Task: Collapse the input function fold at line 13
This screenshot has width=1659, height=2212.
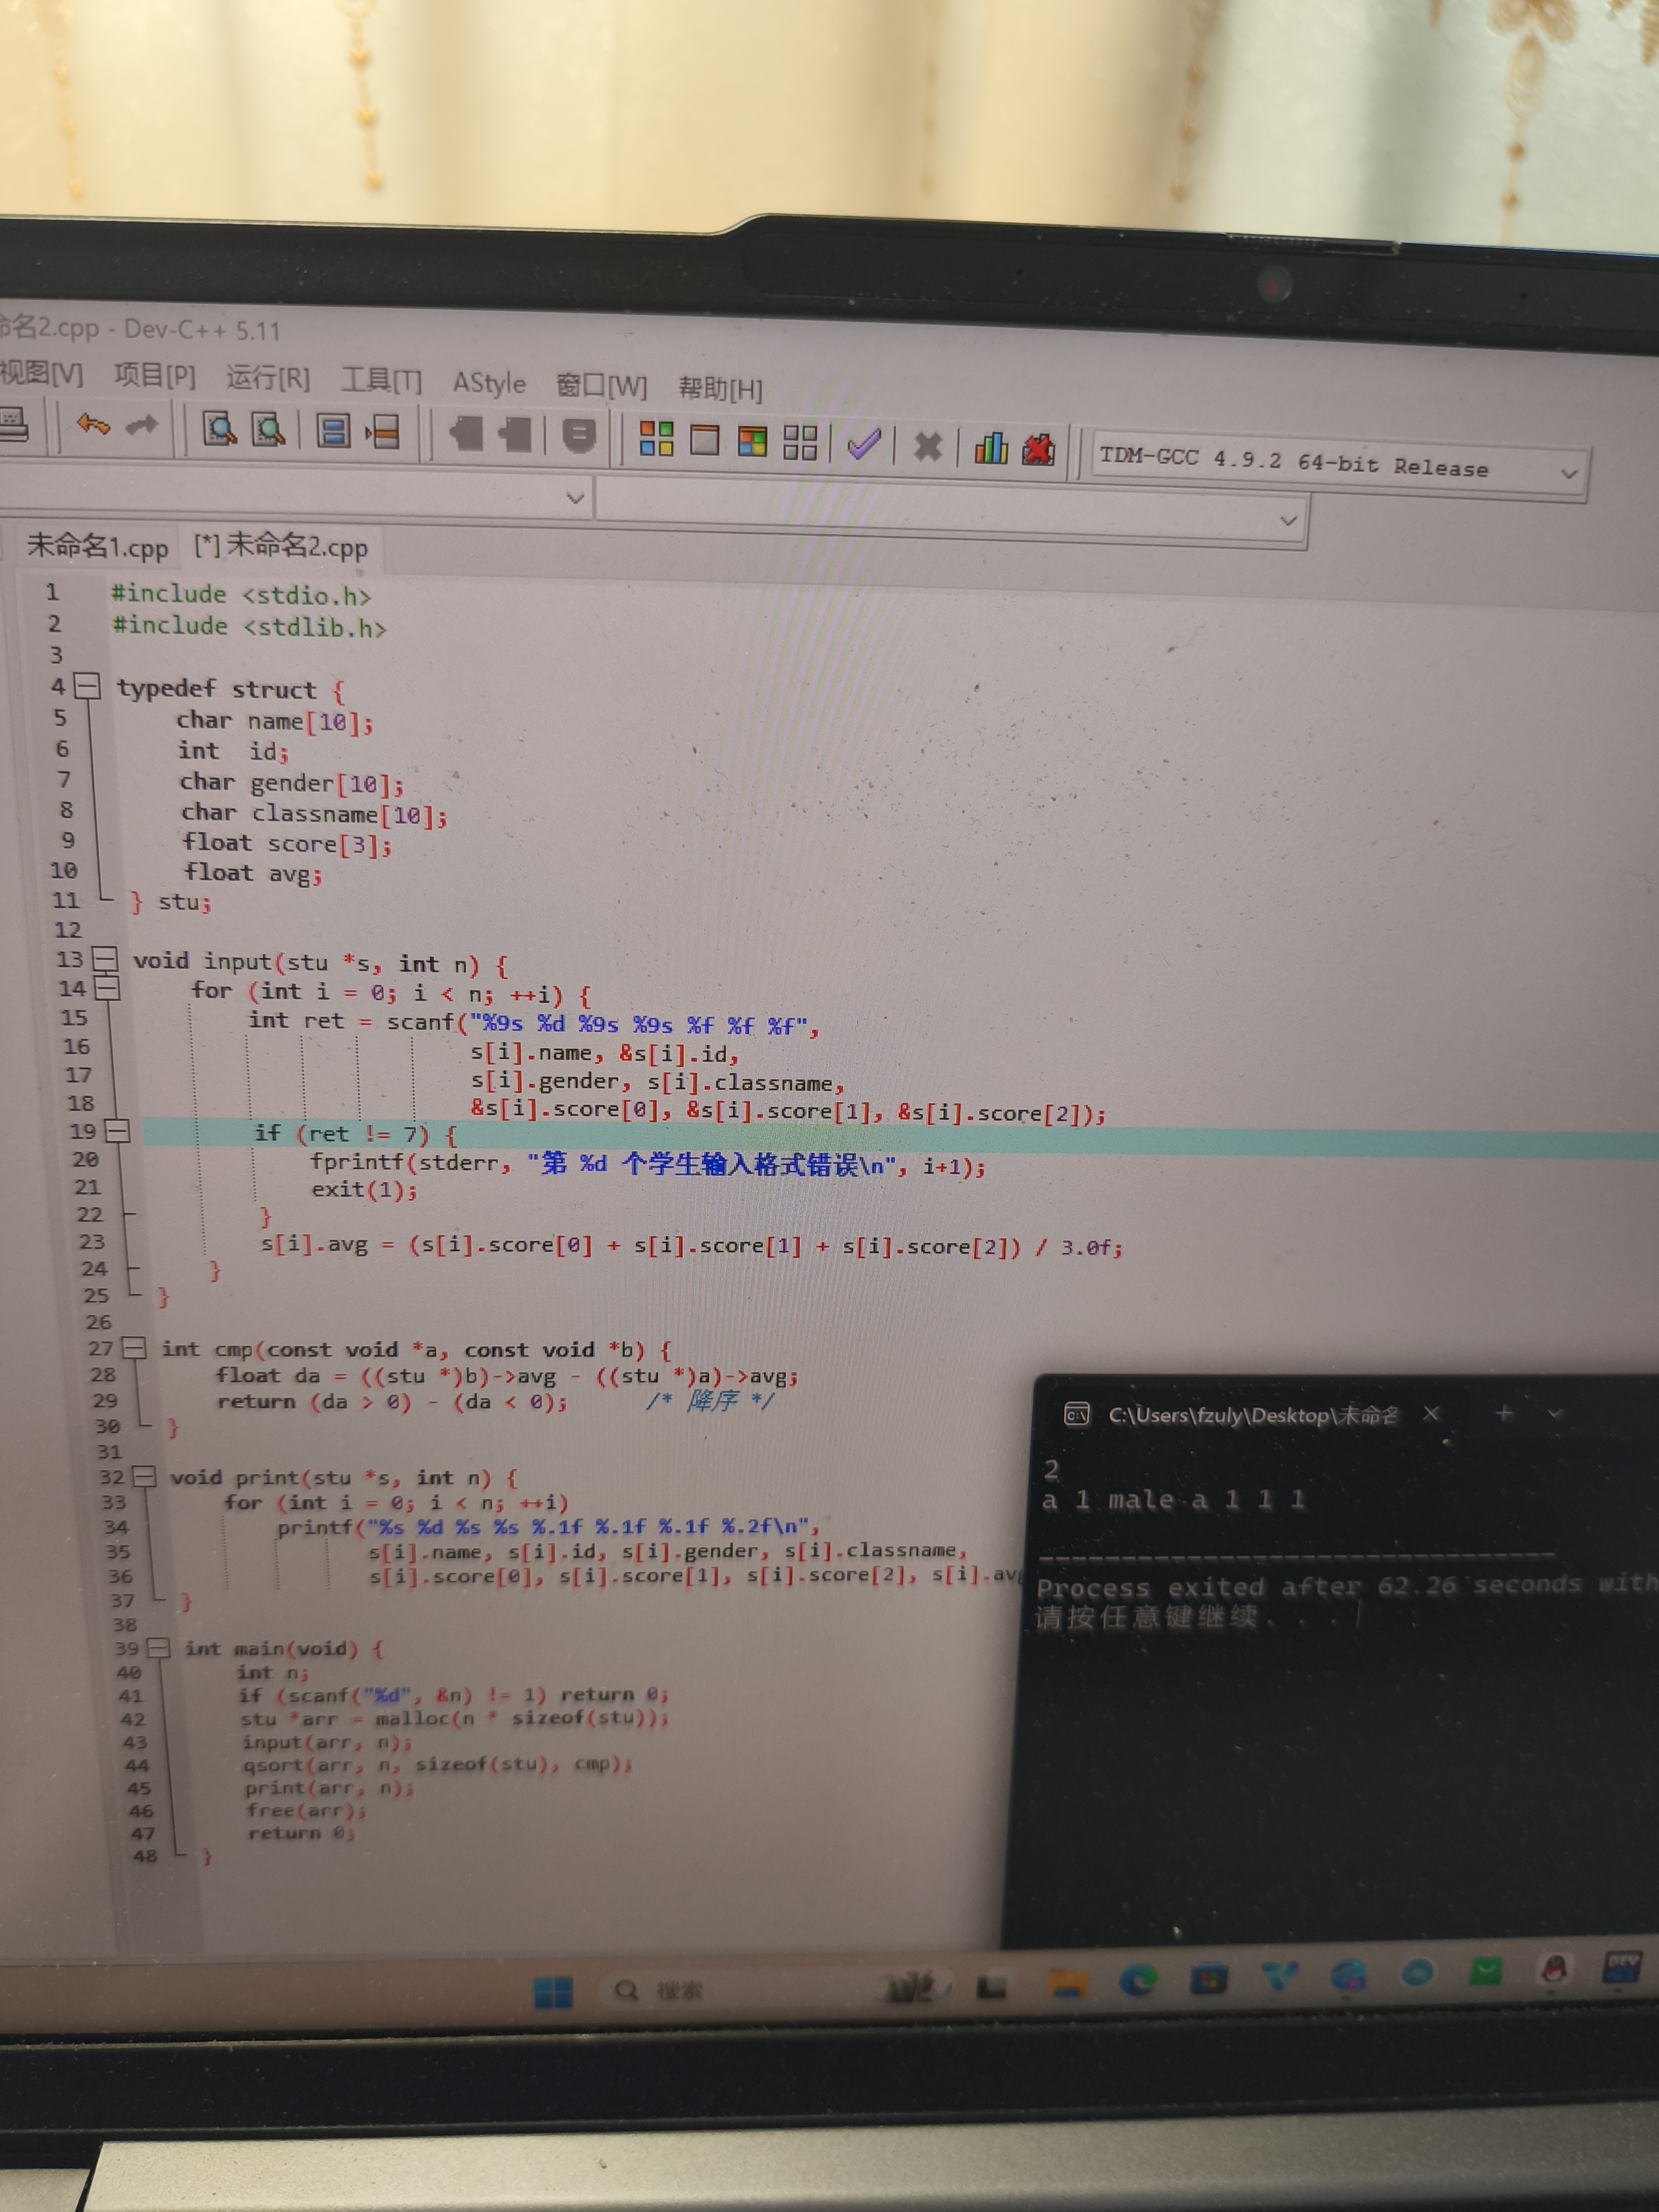Action: click(x=104, y=959)
